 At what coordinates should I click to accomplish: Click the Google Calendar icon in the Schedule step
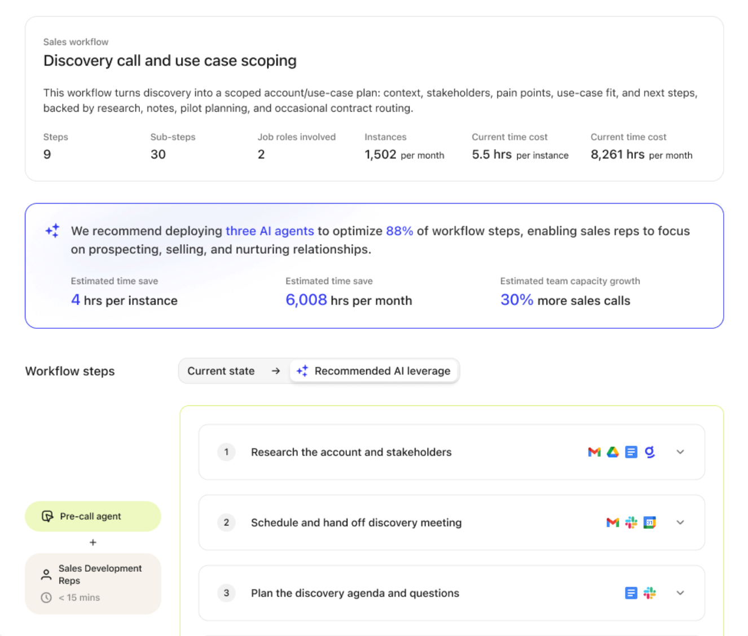[x=650, y=523]
